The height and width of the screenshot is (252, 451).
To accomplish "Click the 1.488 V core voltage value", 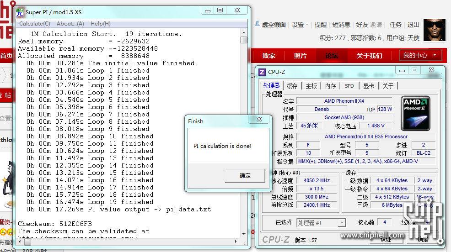I will [376, 126].
